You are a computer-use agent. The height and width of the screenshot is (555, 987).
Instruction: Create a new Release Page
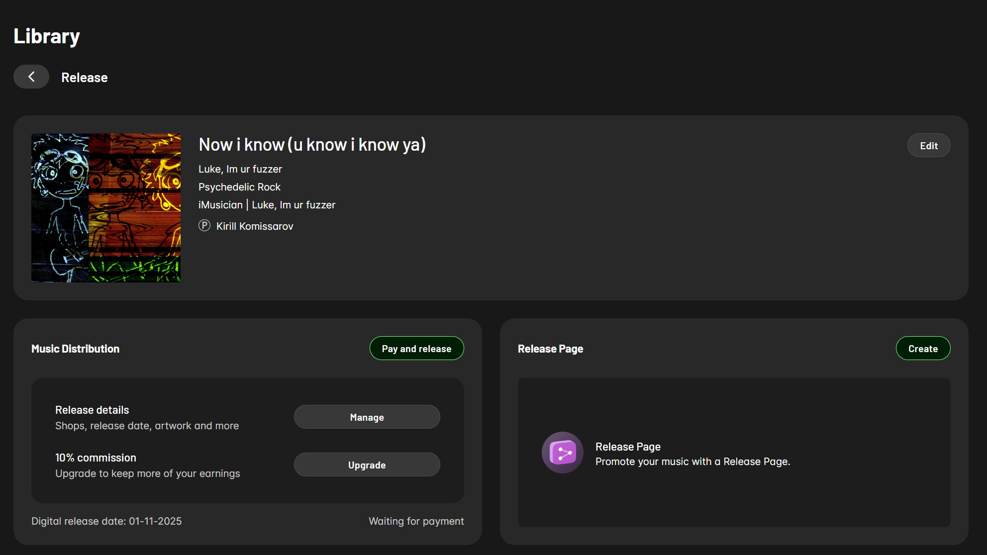click(x=923, y=349)
